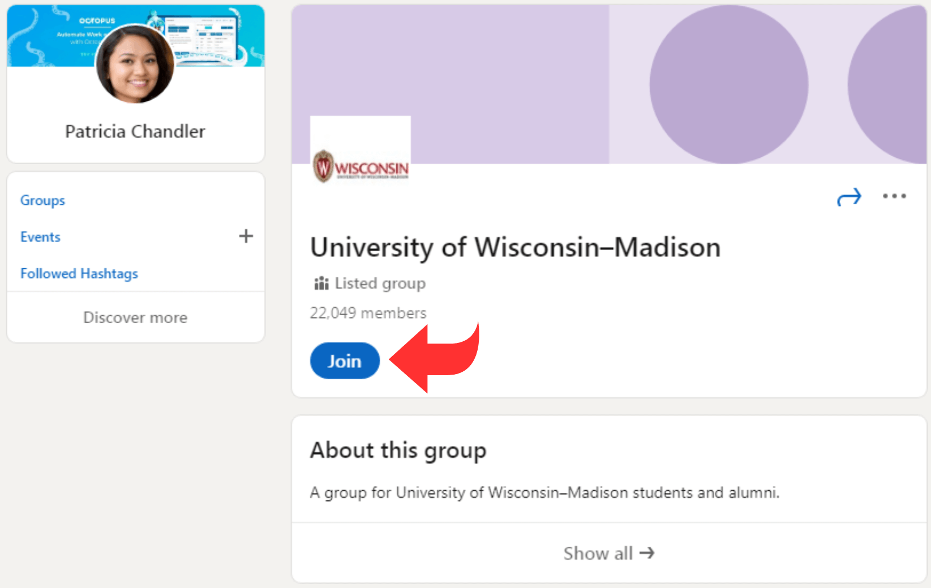Open the share options with the forward arrow icon
Image resolution: width=931 pixels, height=588 pixels.
point(849,196)
